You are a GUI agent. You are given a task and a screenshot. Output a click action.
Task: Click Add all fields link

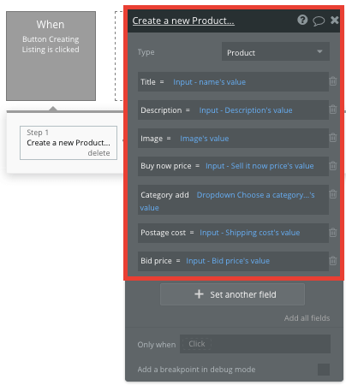click(x=307, y=318)
